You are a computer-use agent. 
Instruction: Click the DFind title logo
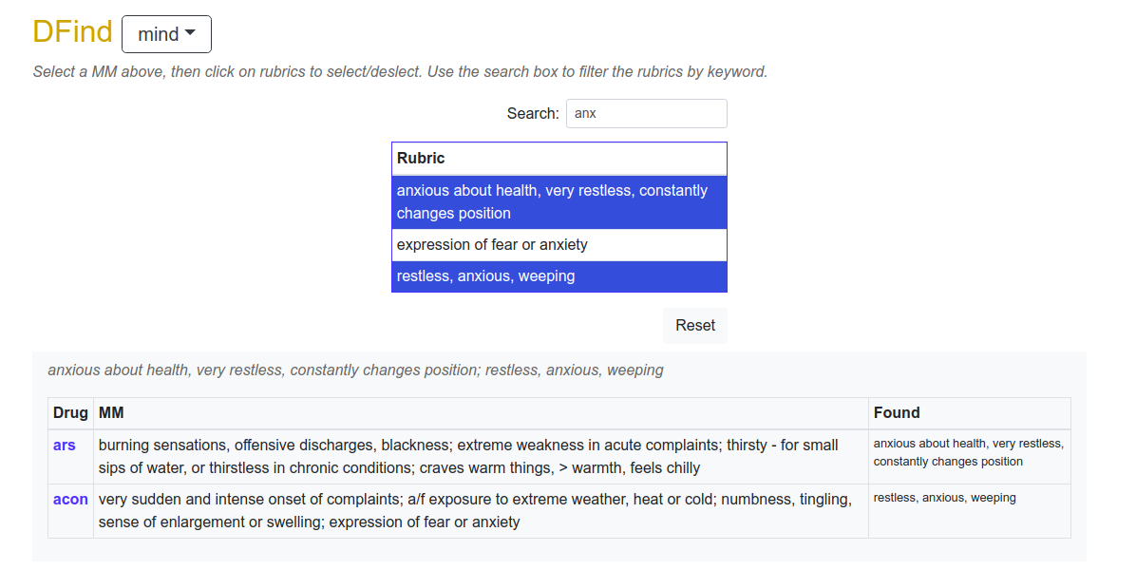click(x=72, y=32)
